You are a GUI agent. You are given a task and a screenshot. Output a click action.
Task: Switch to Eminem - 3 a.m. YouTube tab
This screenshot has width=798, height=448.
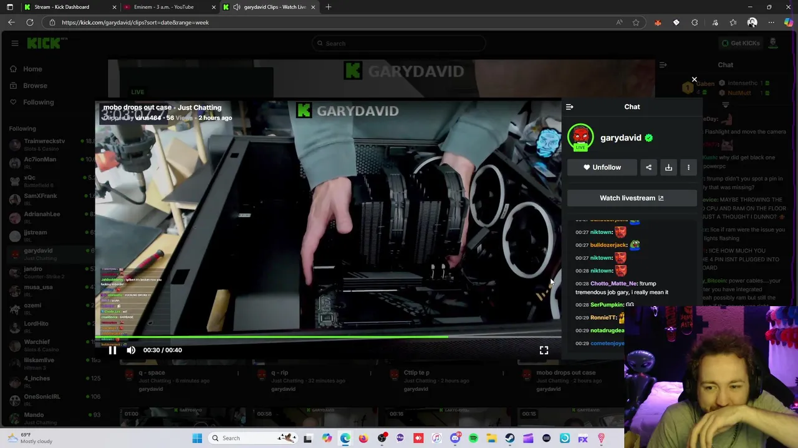click(168, 7)
